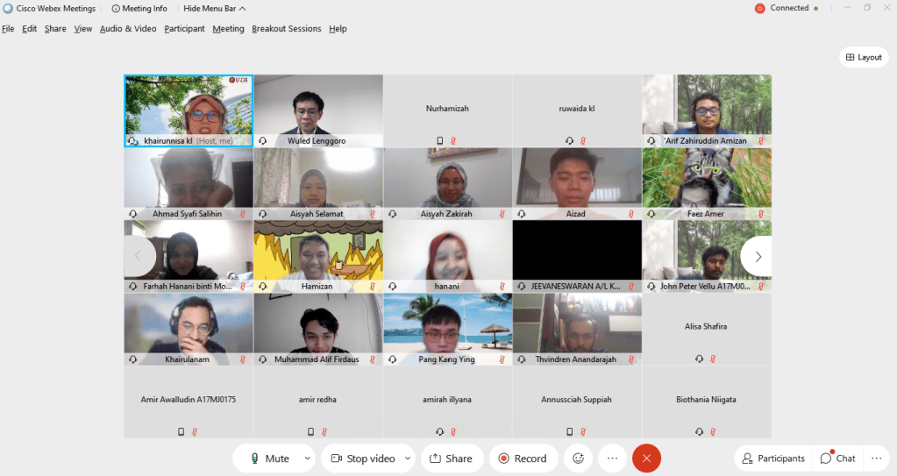This screenshot has height=476, width=897.
Task: Stop my video camera
Action: tap(362, 458)
